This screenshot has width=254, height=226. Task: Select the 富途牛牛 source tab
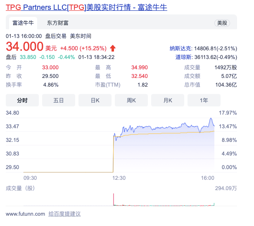(23, 23)
